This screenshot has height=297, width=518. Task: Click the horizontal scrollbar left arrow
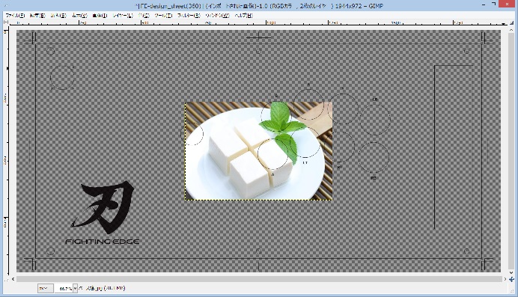coord(13,279)
